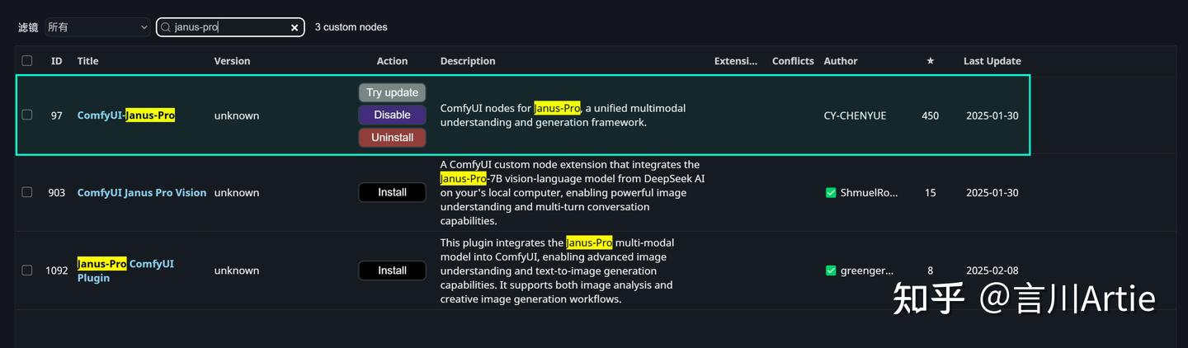
Task: Focus the custom nodes search field
Action: (229, 27)
